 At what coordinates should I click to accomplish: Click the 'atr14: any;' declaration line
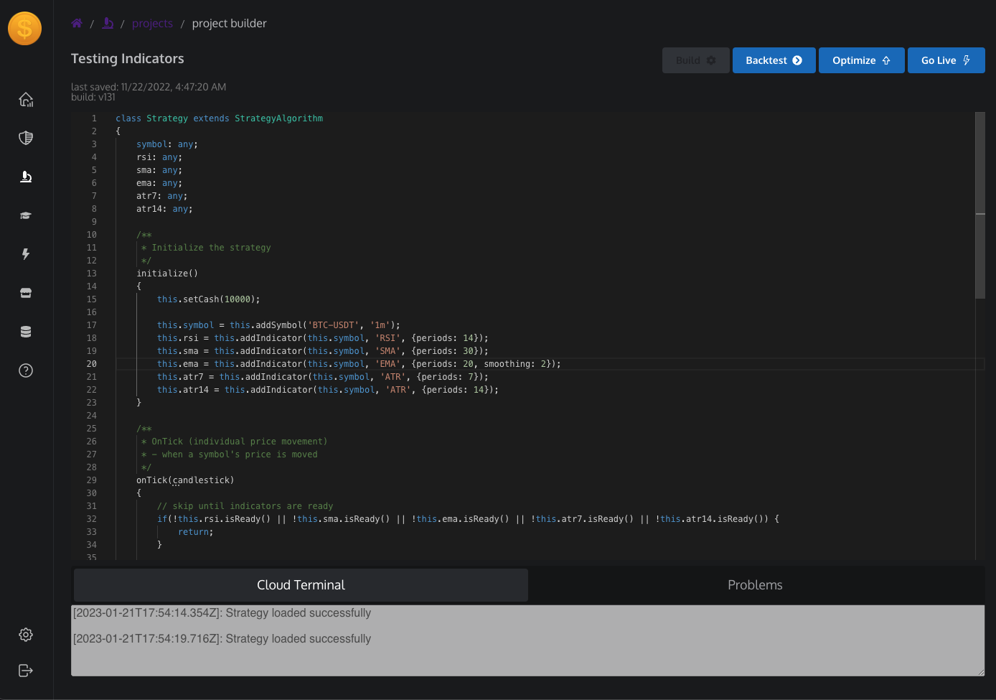(x=164, y=209)
